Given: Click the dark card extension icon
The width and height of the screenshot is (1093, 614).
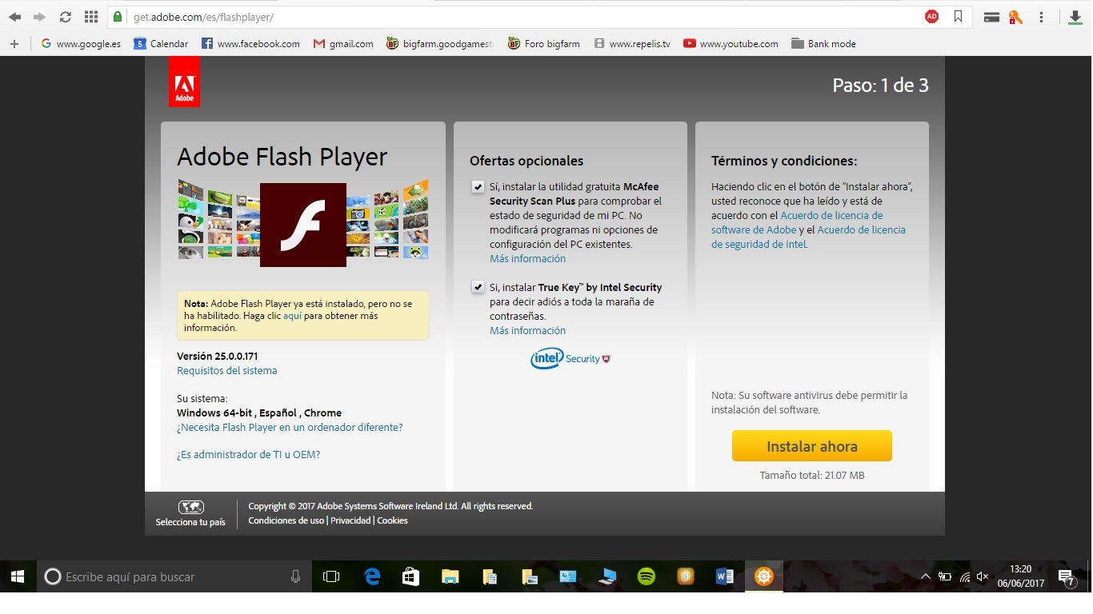Looking at the screenshot, I should click(x=991, y=17).
